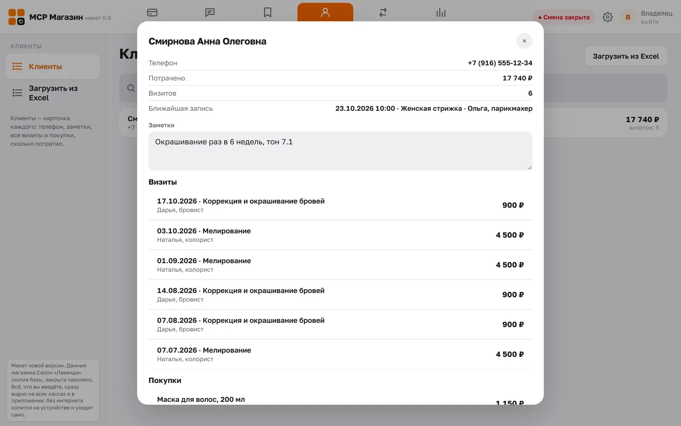Click the Покупки section heading
Image resolution: width=681 pixels, height=426 pixels.
tap(165, 380)
